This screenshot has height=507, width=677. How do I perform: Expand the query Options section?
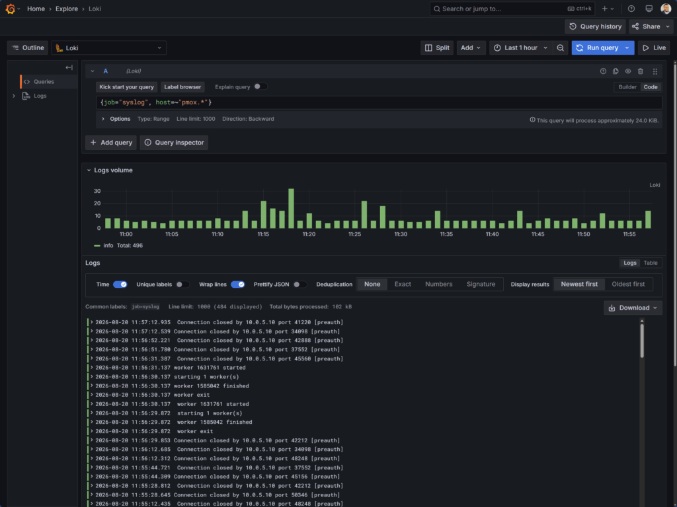(x=116, y=119)
